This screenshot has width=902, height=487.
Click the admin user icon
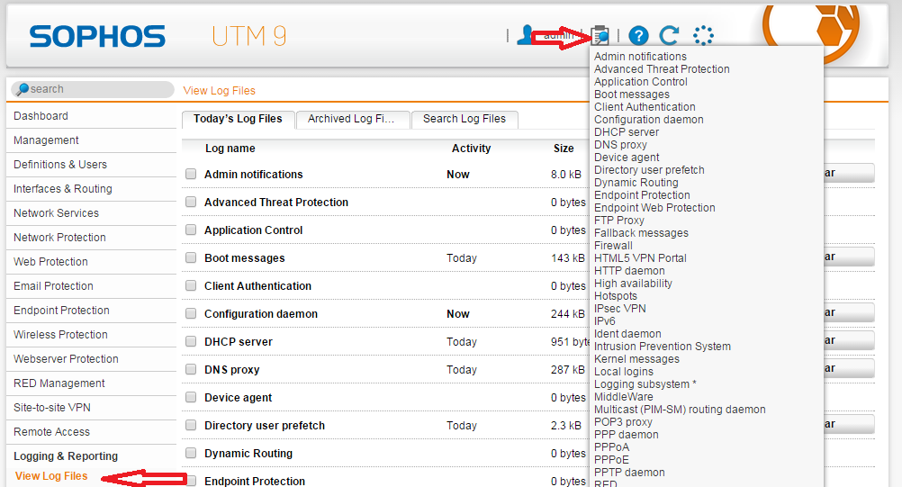(525, 35)
